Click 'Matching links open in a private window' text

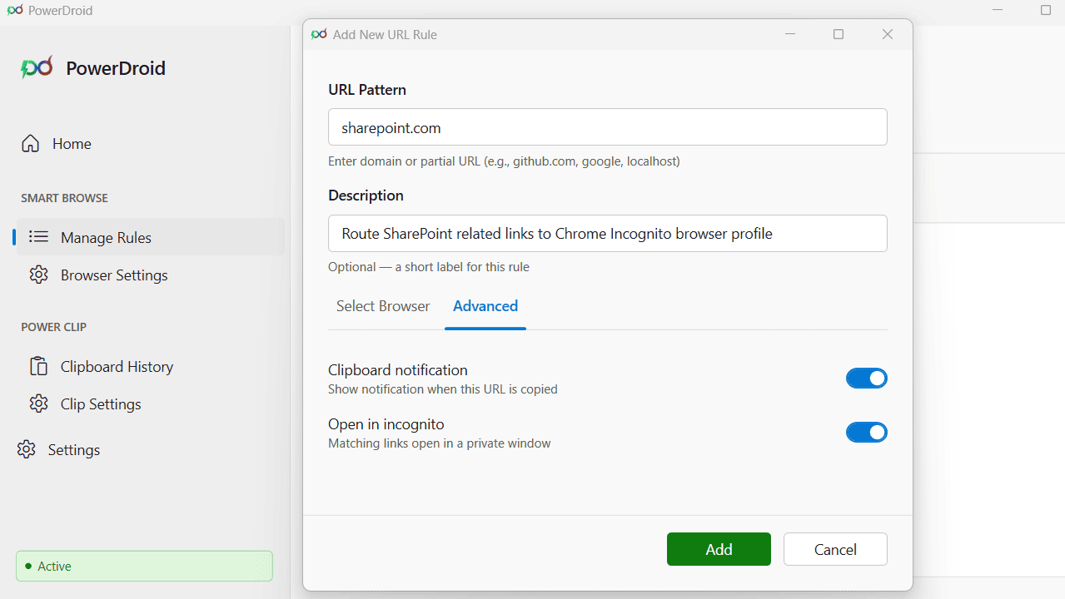[x=440, y=443]
